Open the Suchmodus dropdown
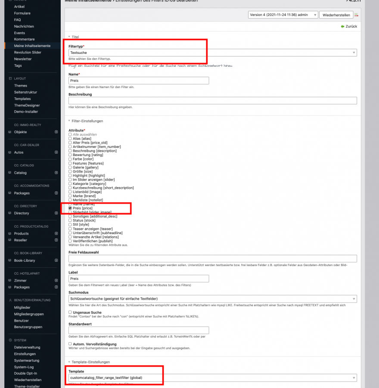 pos(212,299)
